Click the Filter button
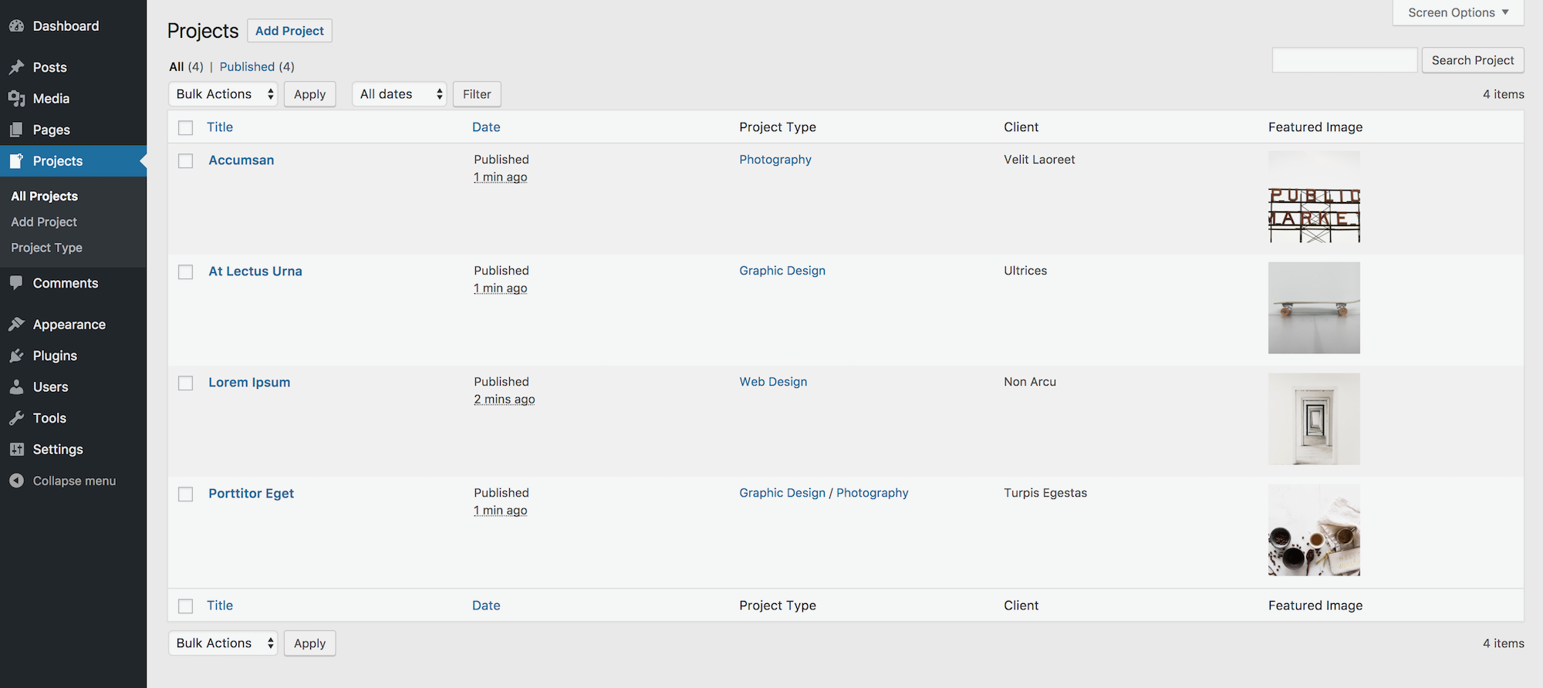Screen dimensions: 1543x688 pyautogui.click(x=477, y=94)
